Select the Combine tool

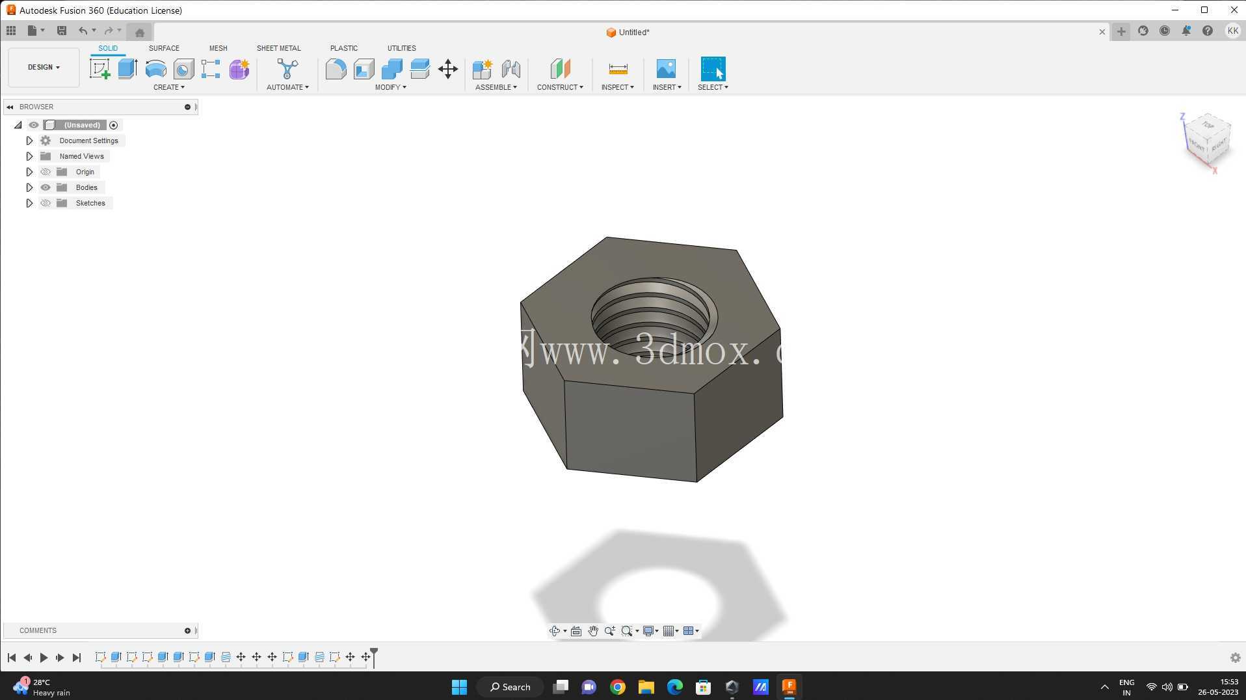[391, 69]
